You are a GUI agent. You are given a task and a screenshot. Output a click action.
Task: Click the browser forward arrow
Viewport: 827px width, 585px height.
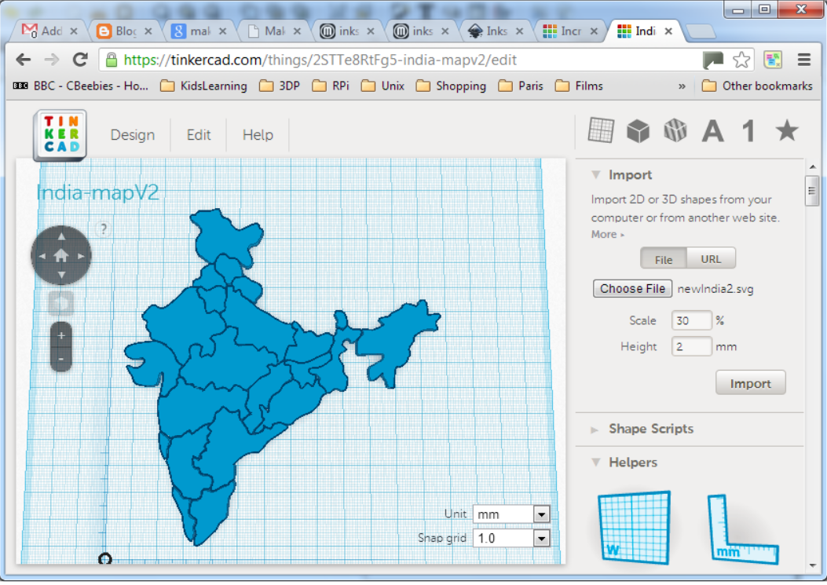coord(52,60)
